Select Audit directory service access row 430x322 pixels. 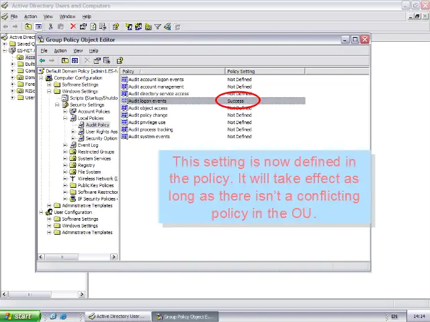tap(213, 94)
